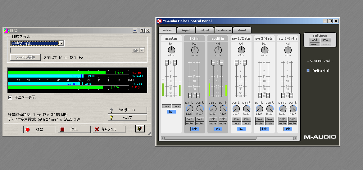Click the sw 5/6 rtn pan R knob

pos(293,109)
